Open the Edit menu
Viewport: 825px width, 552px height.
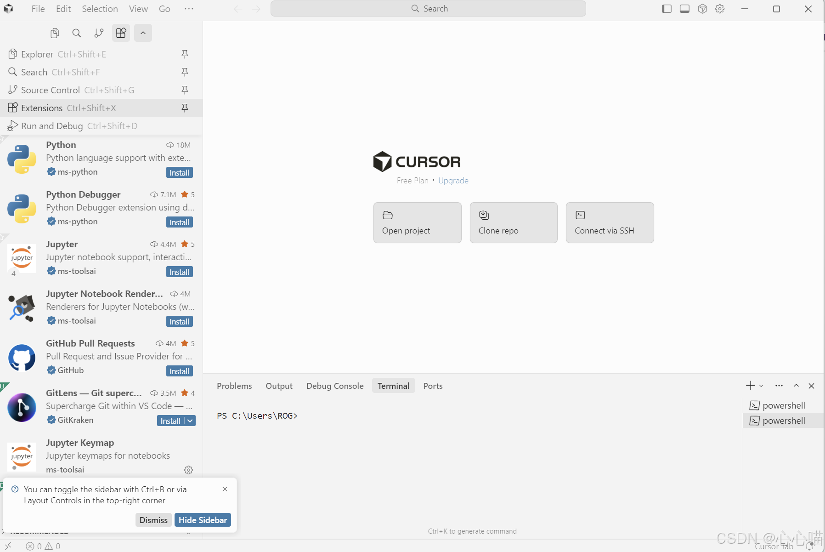click(x=63, y=9)
